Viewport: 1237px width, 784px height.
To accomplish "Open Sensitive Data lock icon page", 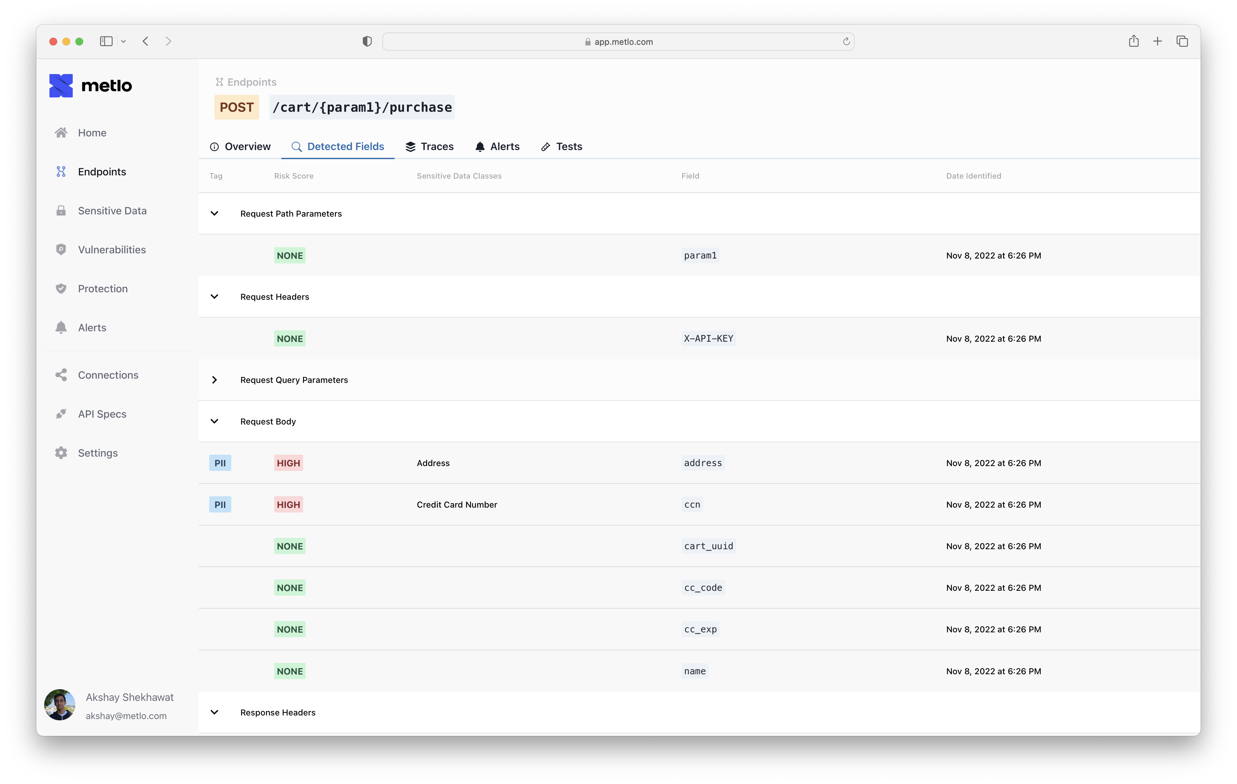I will coord(112,211).
